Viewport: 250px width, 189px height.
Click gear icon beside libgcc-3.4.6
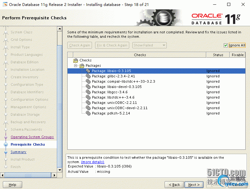click(x=88, y=92)
